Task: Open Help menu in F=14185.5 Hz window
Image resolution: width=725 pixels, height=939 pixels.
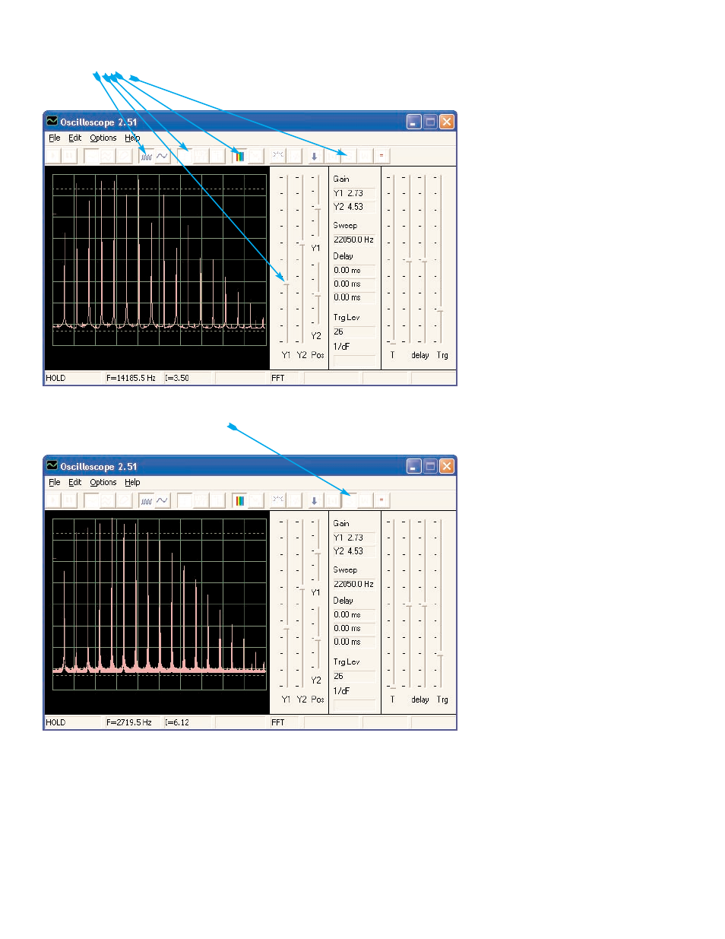Action: (x=132, y=138)
